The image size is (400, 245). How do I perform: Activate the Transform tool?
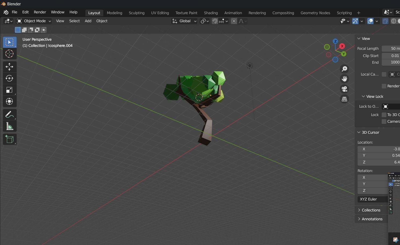(x=9, y=102)
